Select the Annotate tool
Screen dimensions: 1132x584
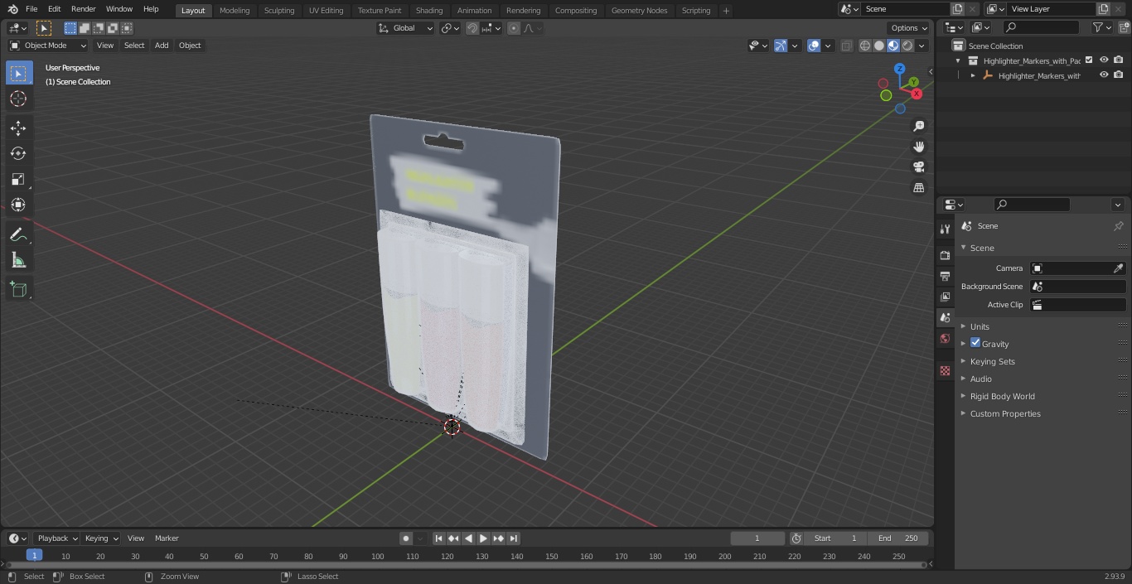18,235
